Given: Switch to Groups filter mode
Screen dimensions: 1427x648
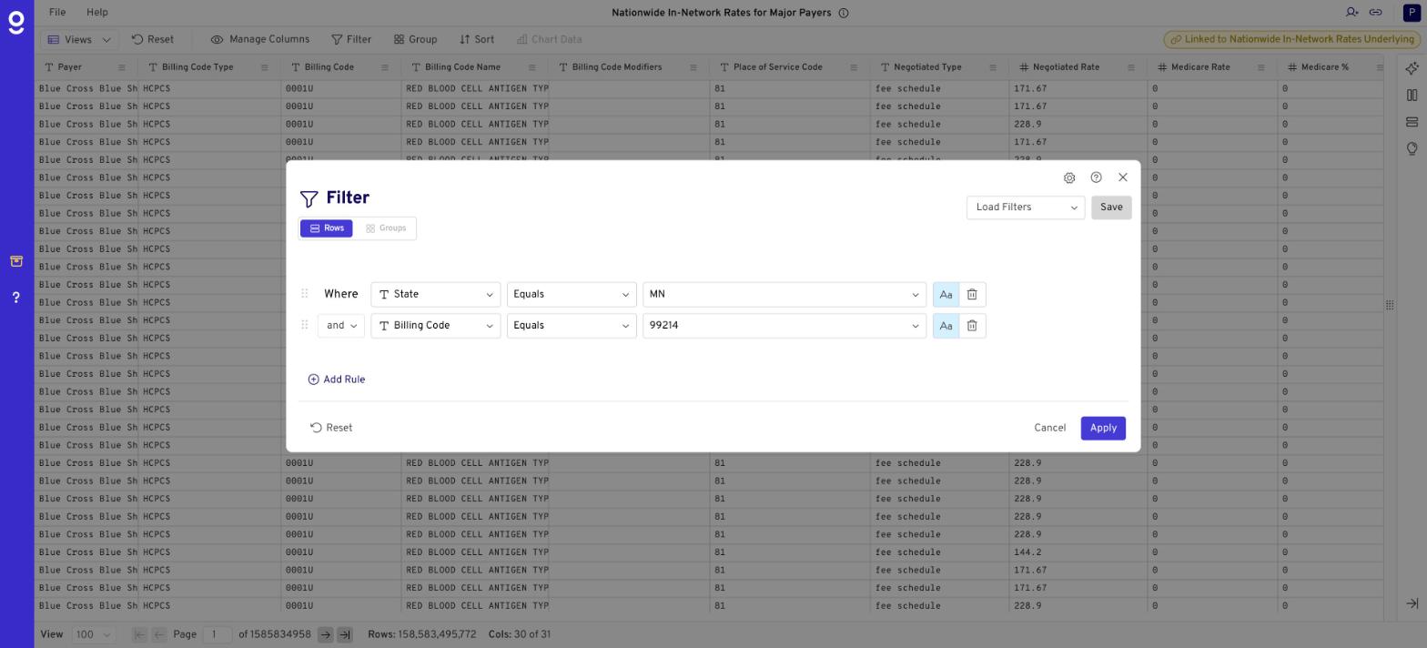Looking at the screenshot, I should coord(386,228).
